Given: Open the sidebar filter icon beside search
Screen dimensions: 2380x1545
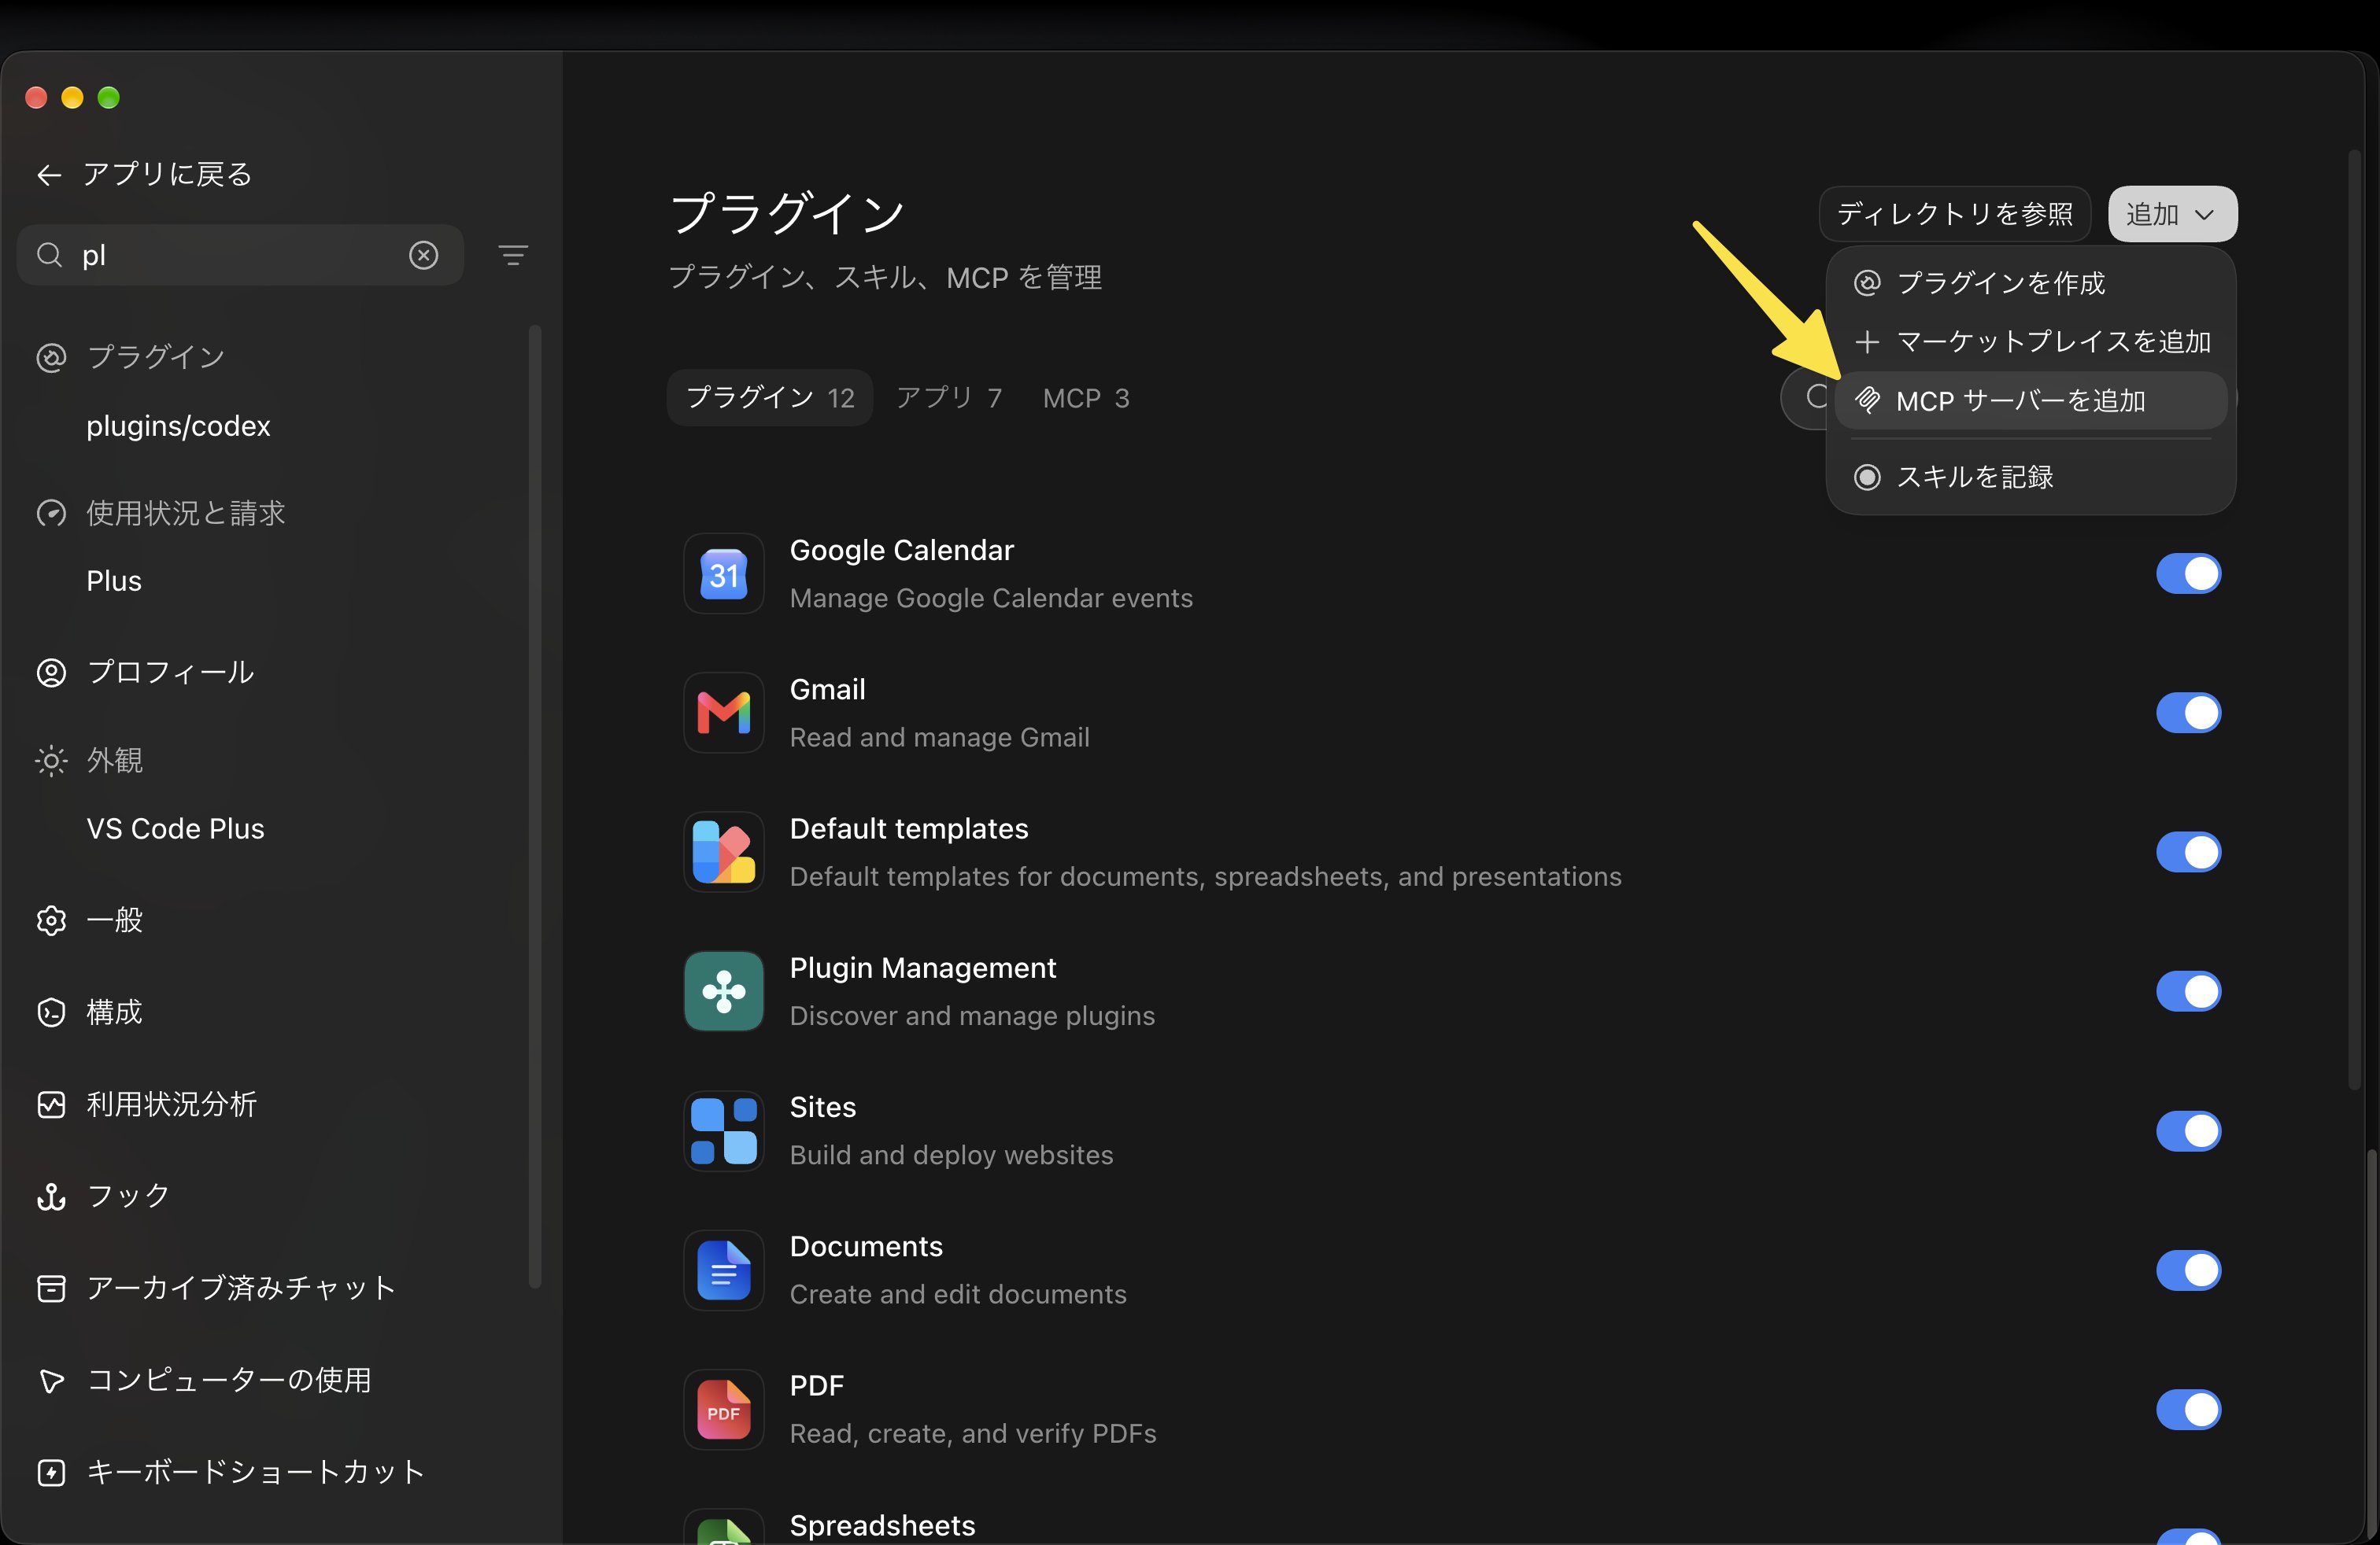Looking at the screenshot, I should pos(513,256).
